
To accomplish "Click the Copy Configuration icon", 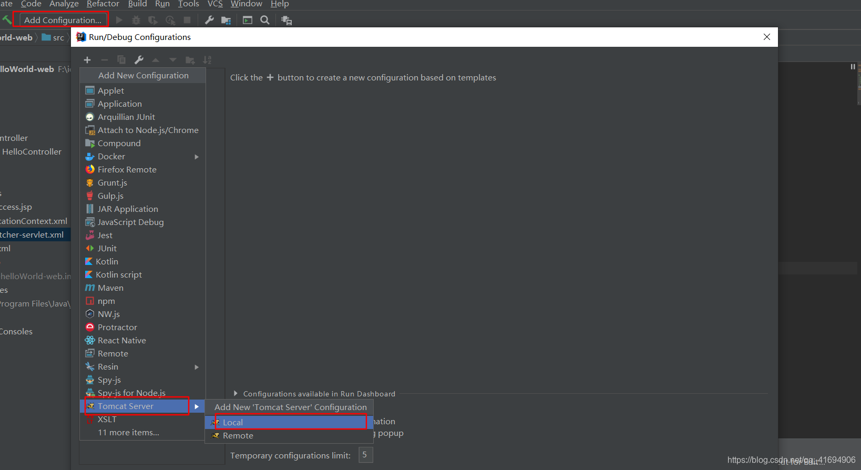I will coord(121,60).
